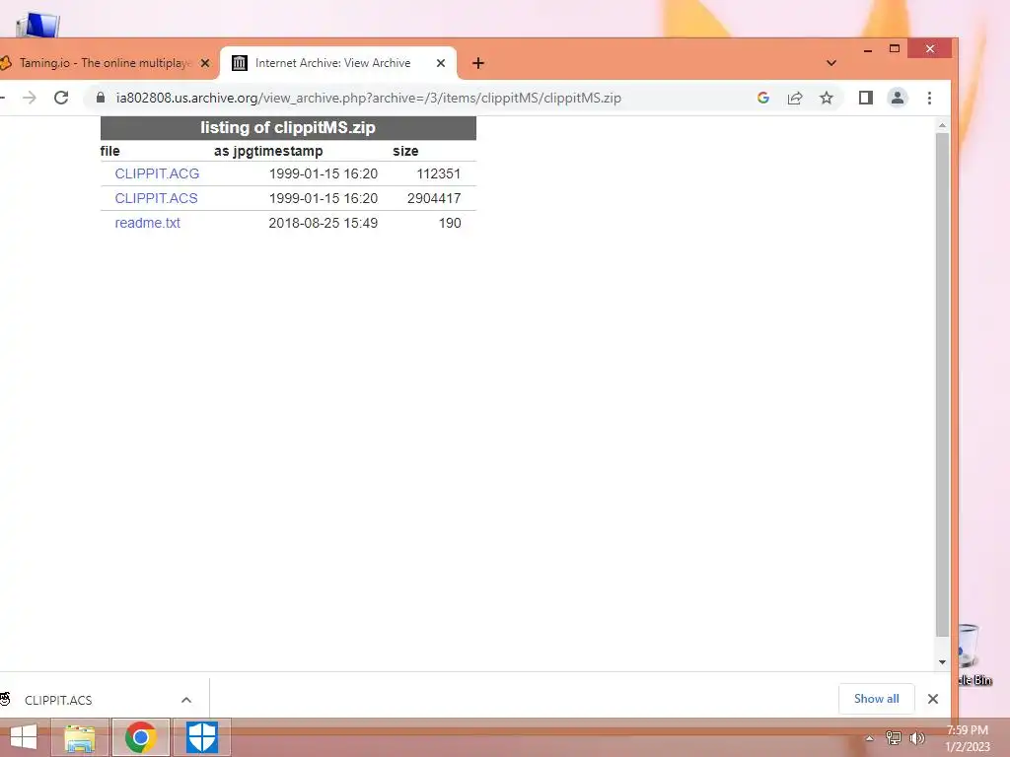
Task: Click the 'listing of clippitMS.zip' heading
Action: 288,127
